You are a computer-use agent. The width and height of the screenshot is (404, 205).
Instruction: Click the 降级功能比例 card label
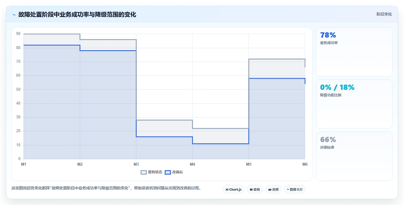coord(330,95)
